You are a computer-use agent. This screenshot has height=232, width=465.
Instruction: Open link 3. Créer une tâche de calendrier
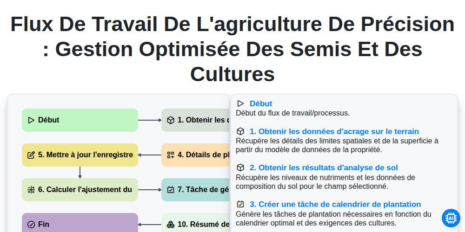pyautogui.click(x=335, y=204)
